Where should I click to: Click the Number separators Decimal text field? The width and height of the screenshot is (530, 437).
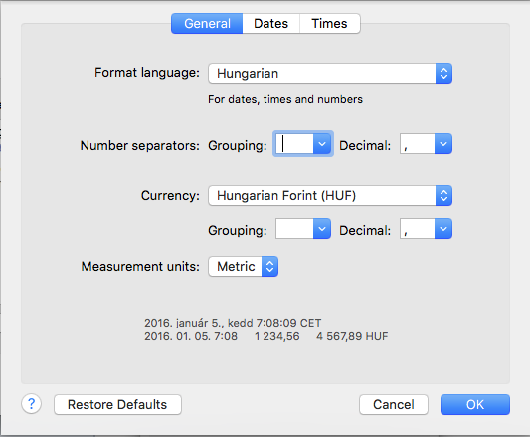(417, 144)
